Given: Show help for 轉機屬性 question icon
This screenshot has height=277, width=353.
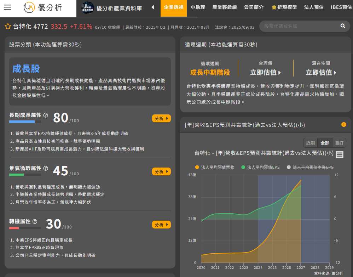Looking at the screenshot, I should (35, 221).
